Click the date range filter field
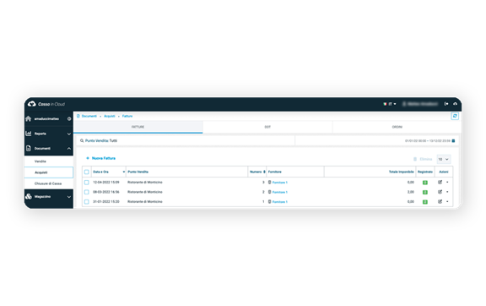The height and width of the screenshot is (306, 486). tap(376, 140)
